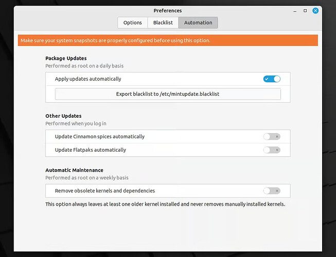Click the Other Updates section heading
The image size is (336, 257).
point(63,116)
